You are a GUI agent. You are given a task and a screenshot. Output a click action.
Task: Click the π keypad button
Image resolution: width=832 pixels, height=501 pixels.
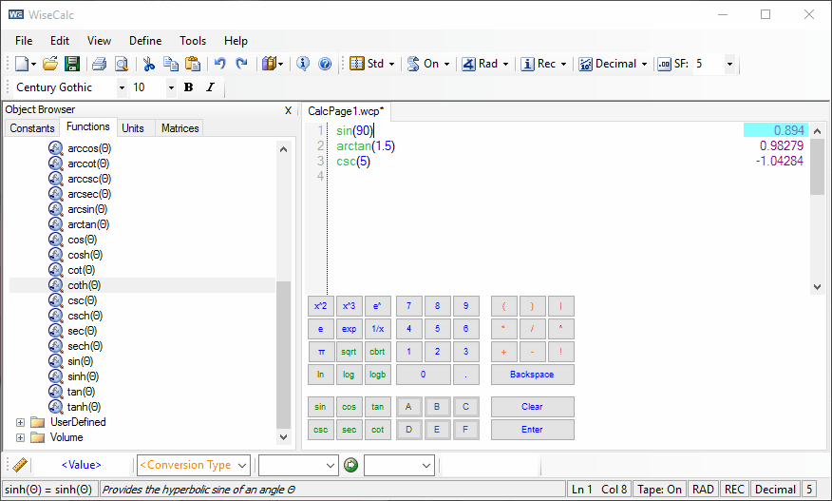[320, 352]
